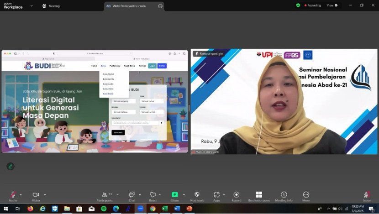This screenshot has width=379, height=214.
Task: Open the Participants panel
Action: (105, 195)
